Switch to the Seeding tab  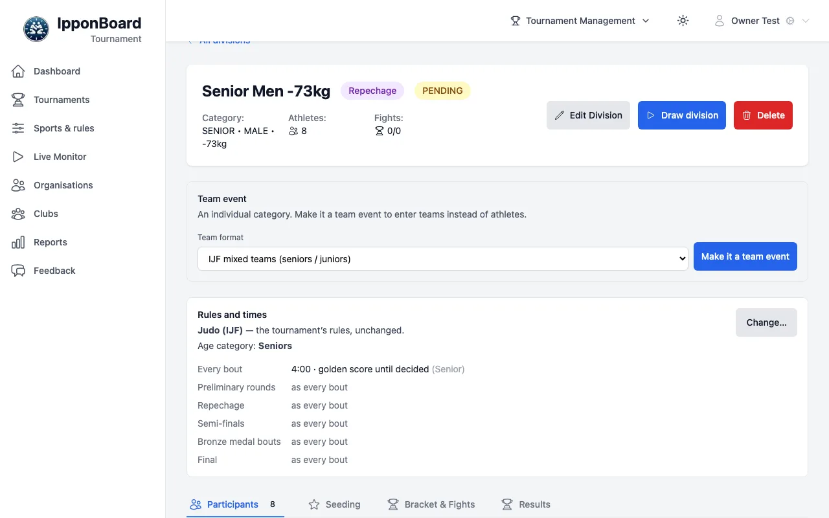(x=335, y=504)
